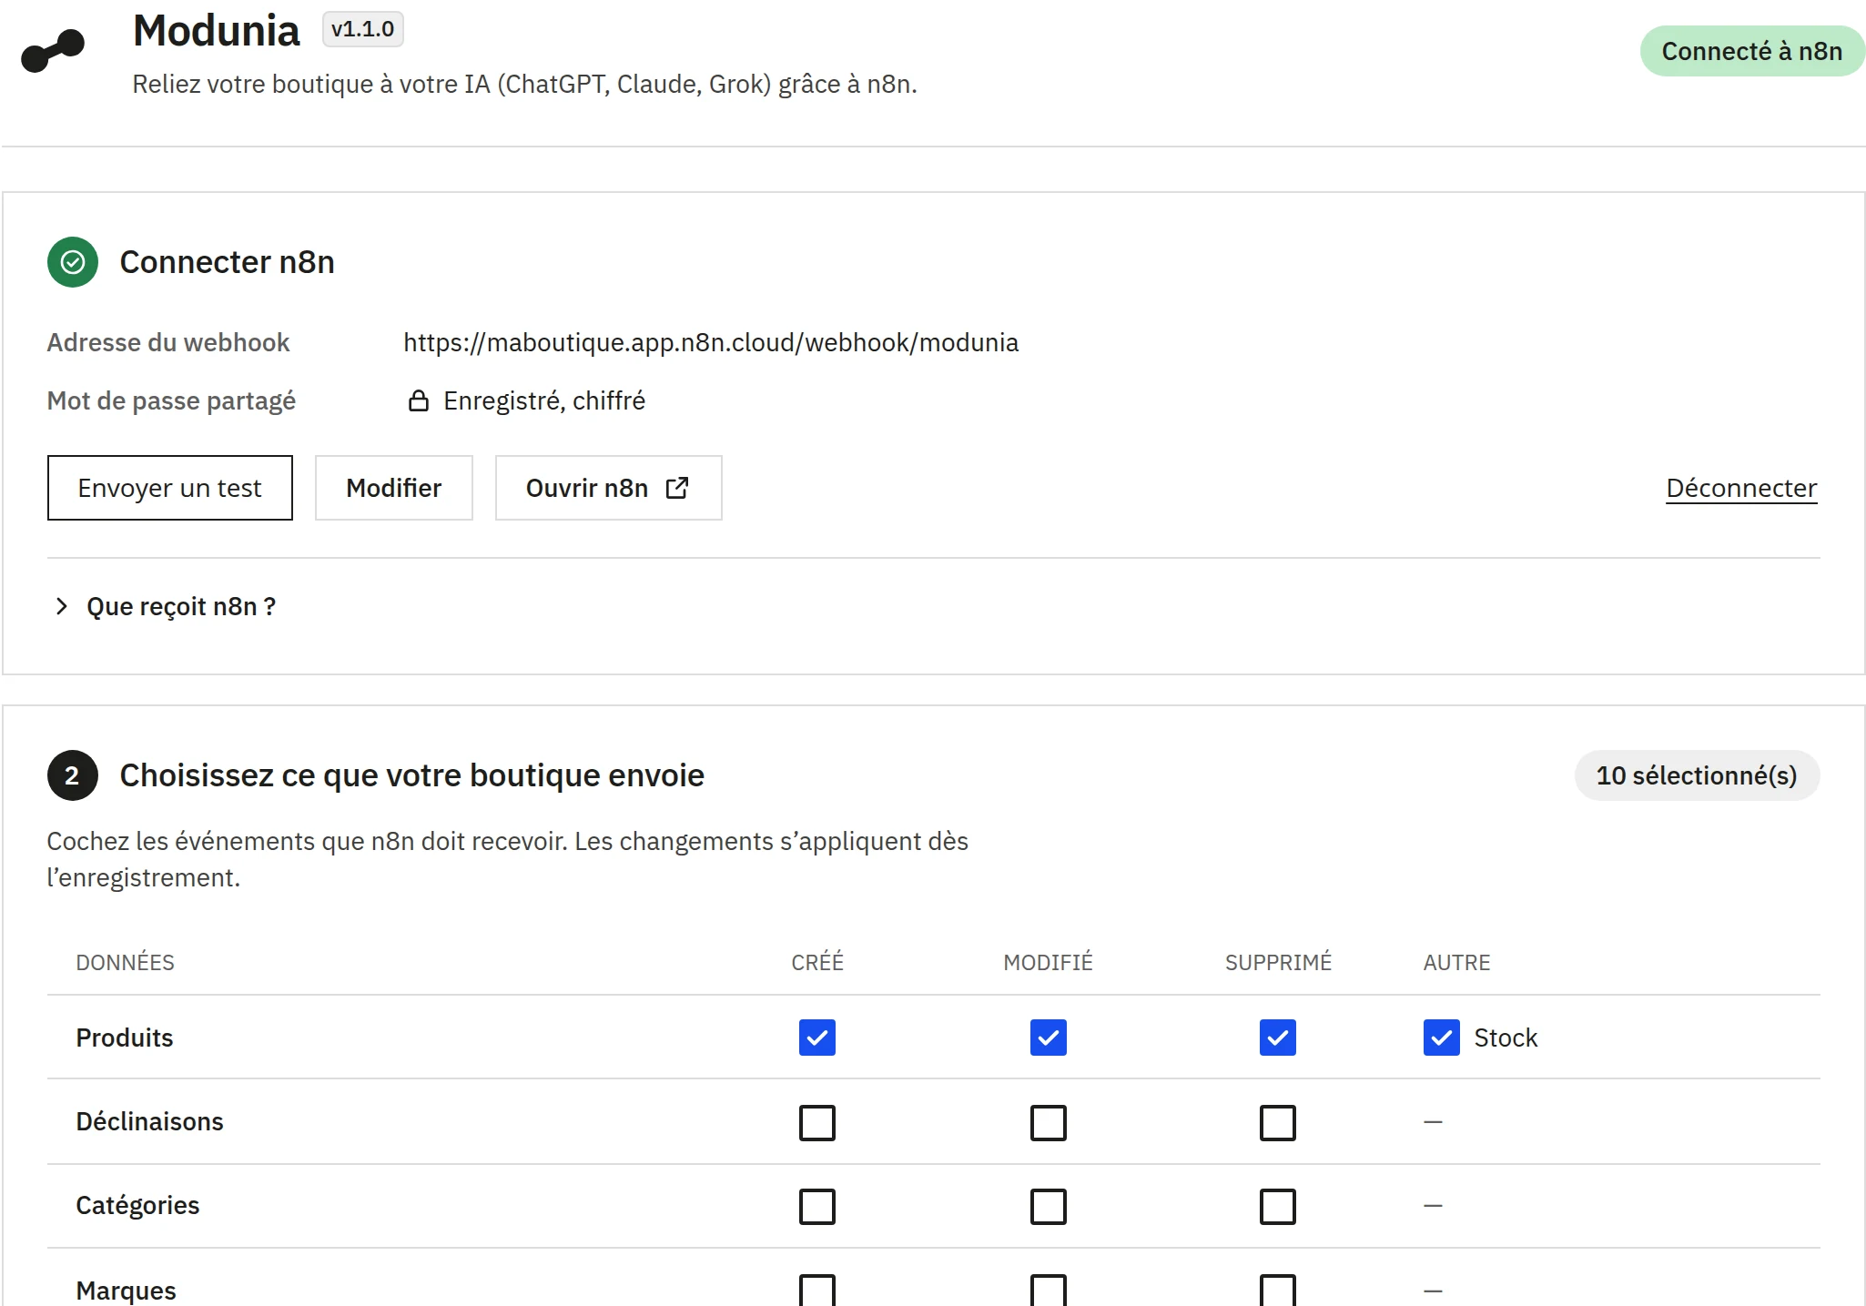Click the CRÉÉ column header
Viewport: 1866px width, 1306px height.
point(817,962)
